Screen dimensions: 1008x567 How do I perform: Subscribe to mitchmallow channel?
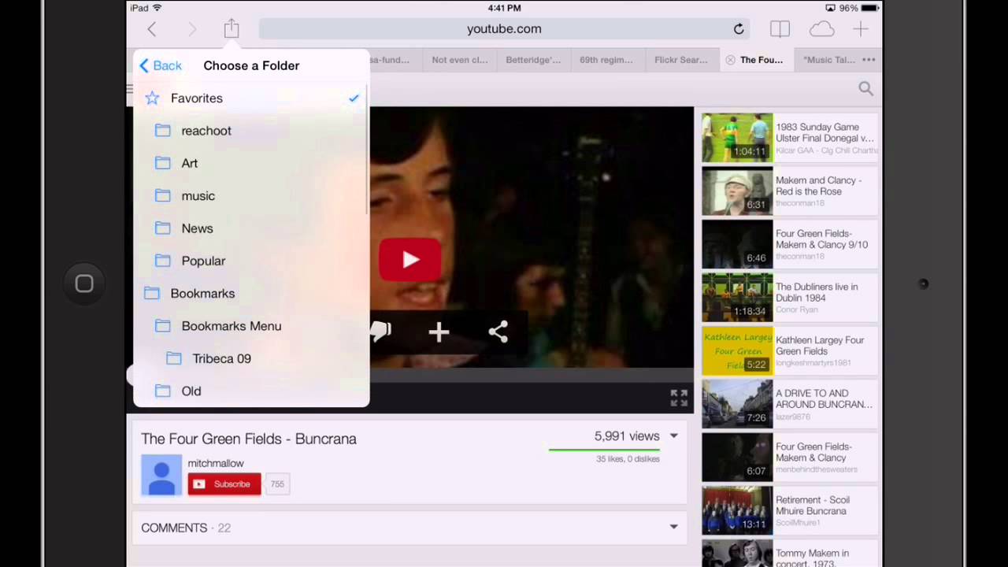point(224,484)
